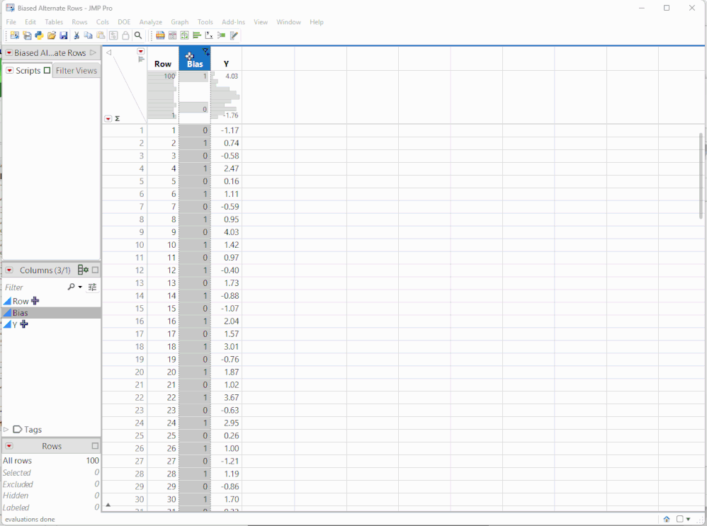Image resolution: width=707 pixels, height=526 pixels.
Task: Click into the Columns Filter field
Action: [x=35, y=287]
